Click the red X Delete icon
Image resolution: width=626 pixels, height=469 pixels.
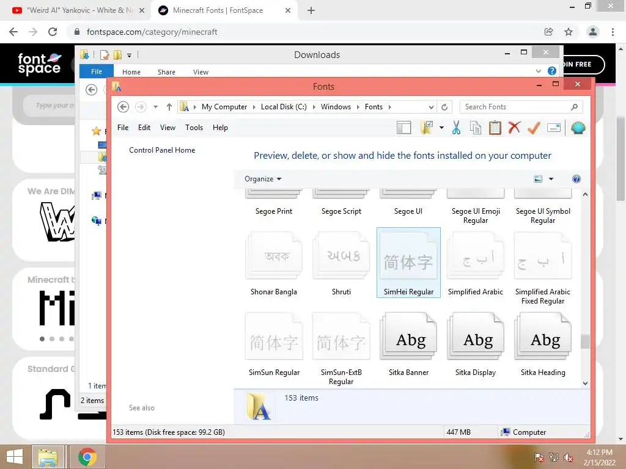[514, 128]
